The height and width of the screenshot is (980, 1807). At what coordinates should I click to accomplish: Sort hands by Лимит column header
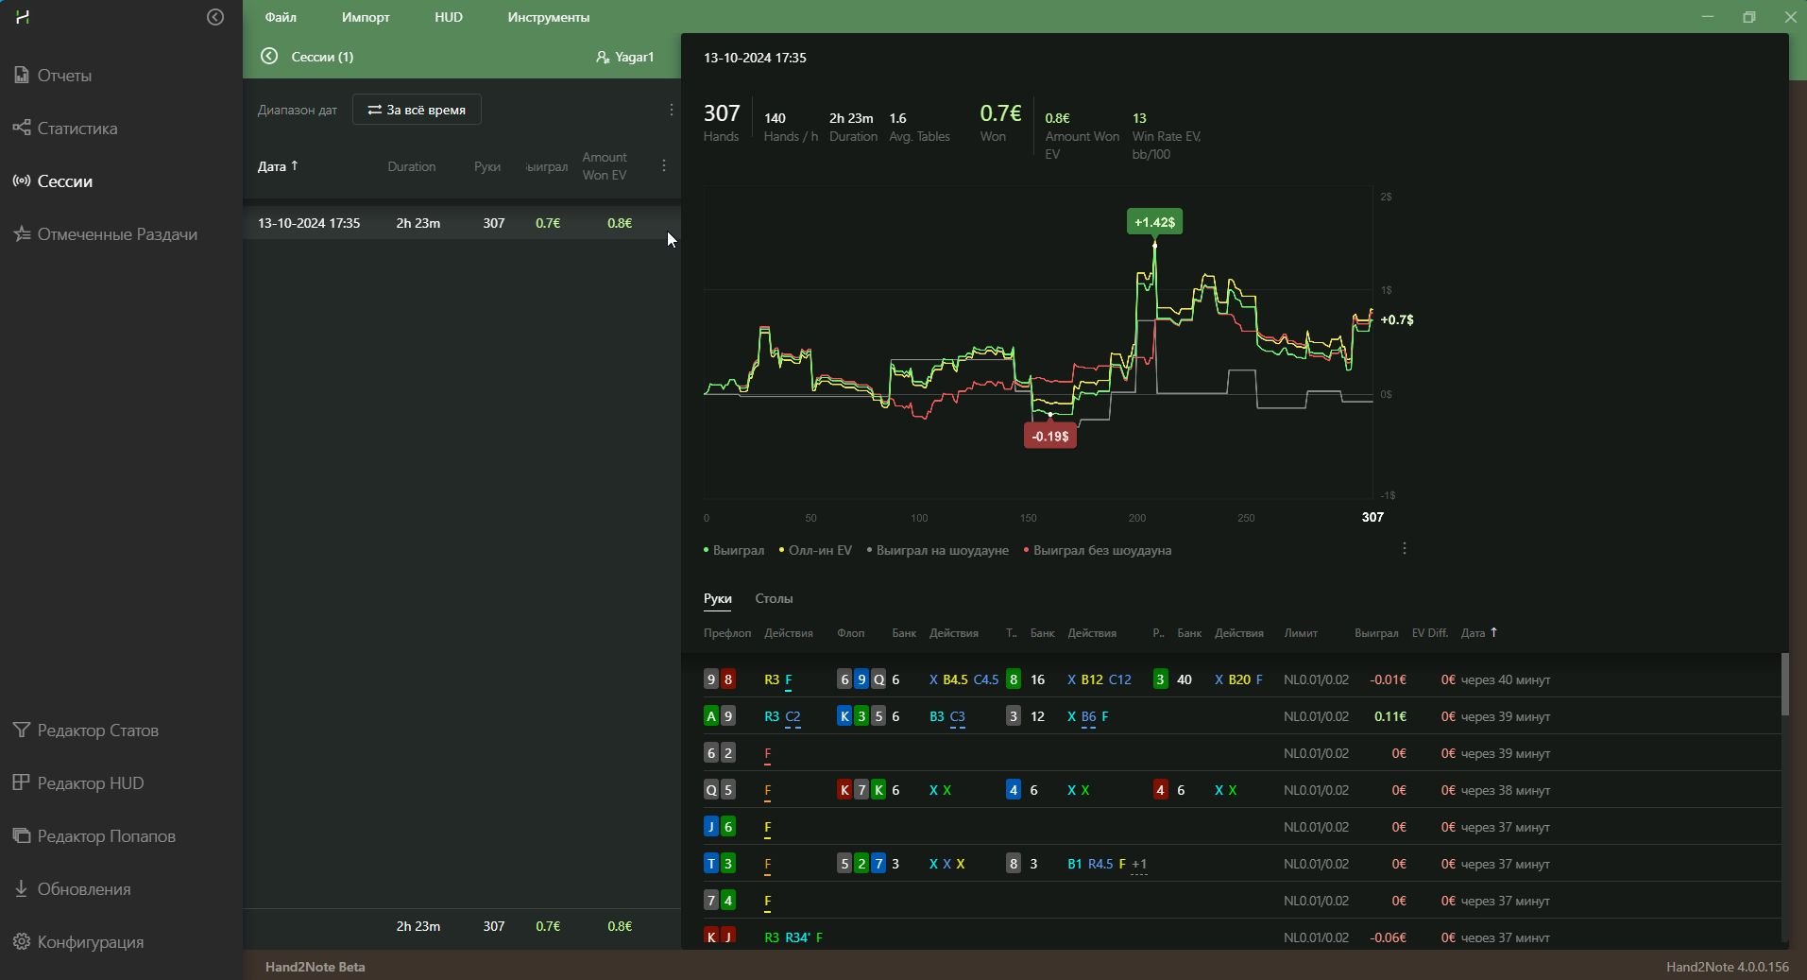tap(1301, 633)
